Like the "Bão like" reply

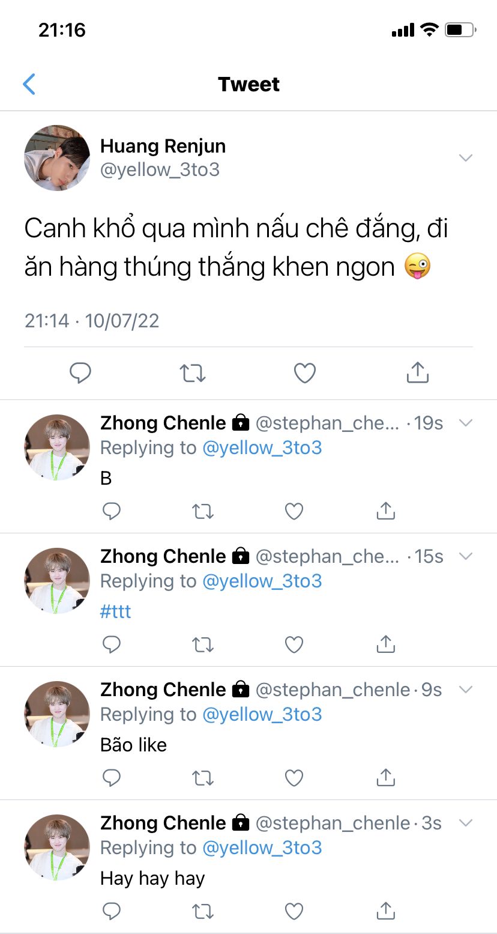point(294,778)
